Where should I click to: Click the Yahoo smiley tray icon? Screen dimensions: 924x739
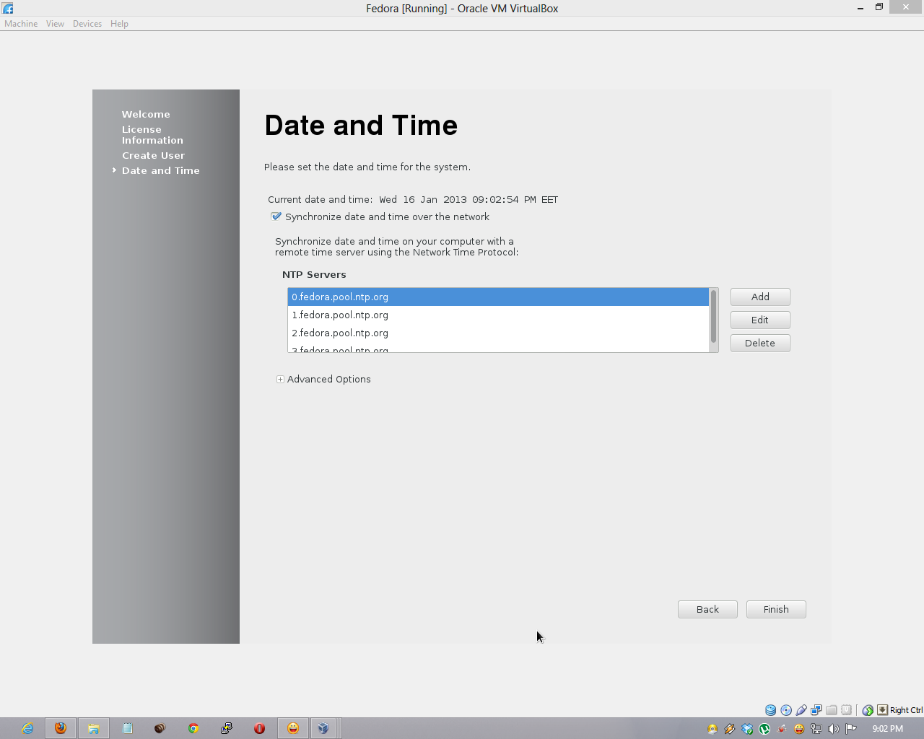point(799,729)
